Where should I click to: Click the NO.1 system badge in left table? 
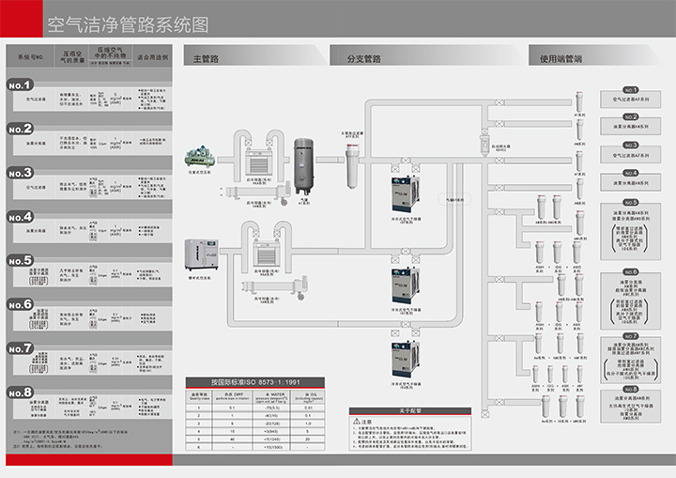coord(21,86)
